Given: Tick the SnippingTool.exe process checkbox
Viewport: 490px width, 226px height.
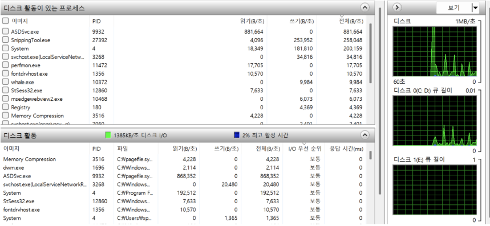Looking at the screenshot, I should coord(5,40).
